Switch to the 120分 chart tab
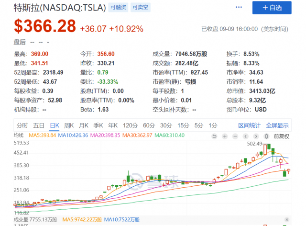The height and width of the screenshot is (226, 306). tap(130, 125)
